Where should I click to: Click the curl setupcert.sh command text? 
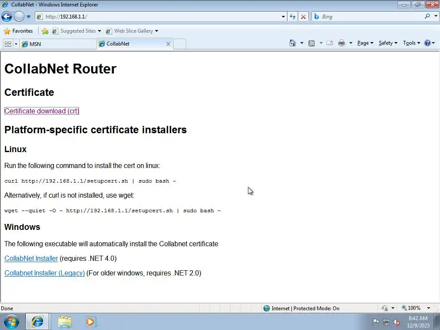pyautogui.click(x=90, y=181)
